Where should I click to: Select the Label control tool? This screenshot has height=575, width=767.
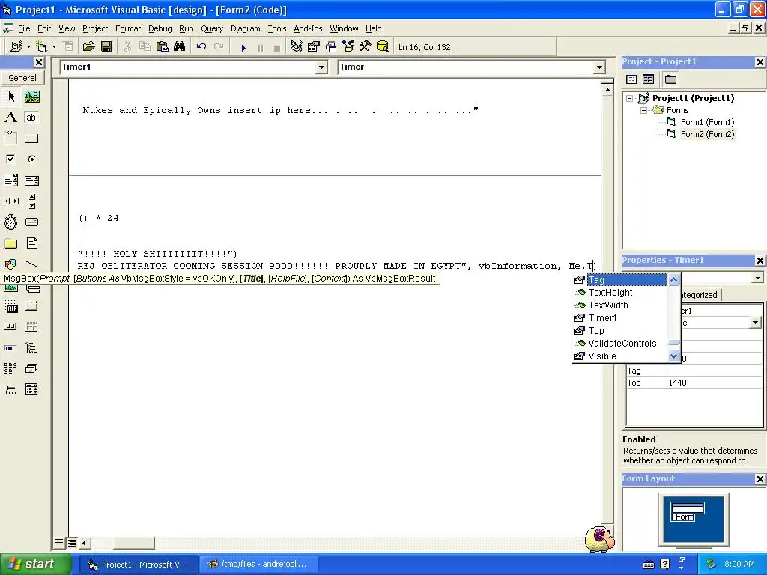[10, 118]
